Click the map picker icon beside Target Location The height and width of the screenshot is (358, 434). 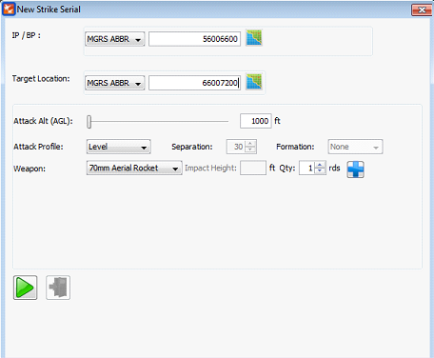(x=254, y=82)
